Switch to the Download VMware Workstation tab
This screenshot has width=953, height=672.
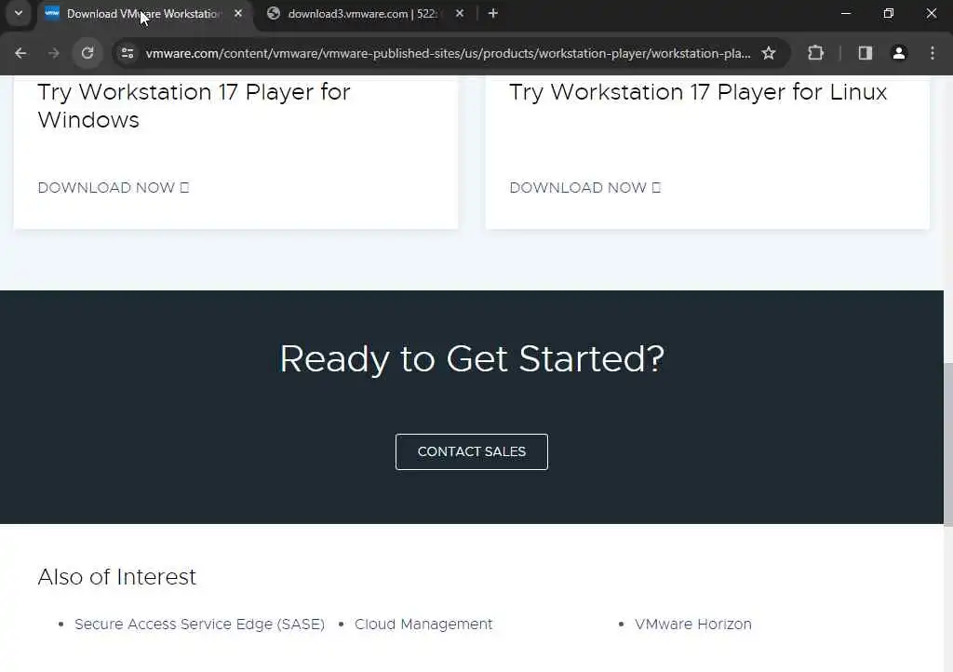point(143,13)
